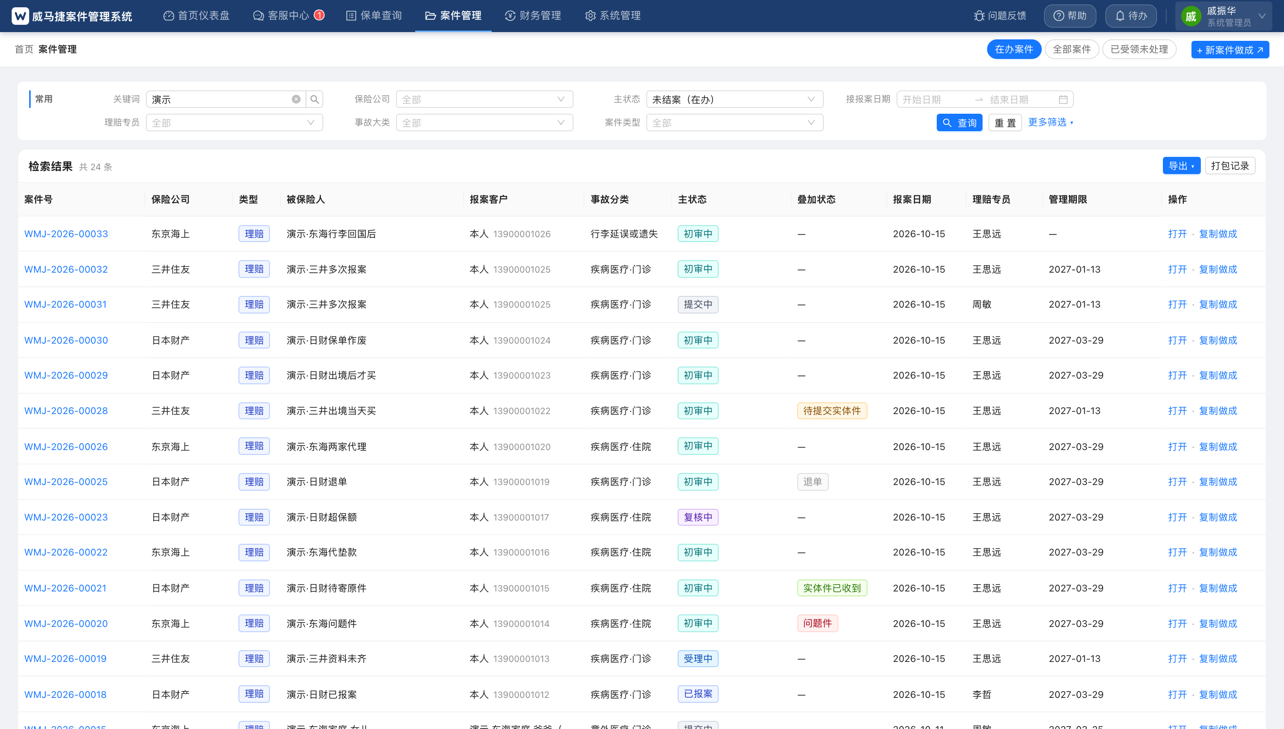The image size is (1284, 729).
Task: Click 打开 for case WMJ-2026-00032
Action: click(x=1177, y=269)
